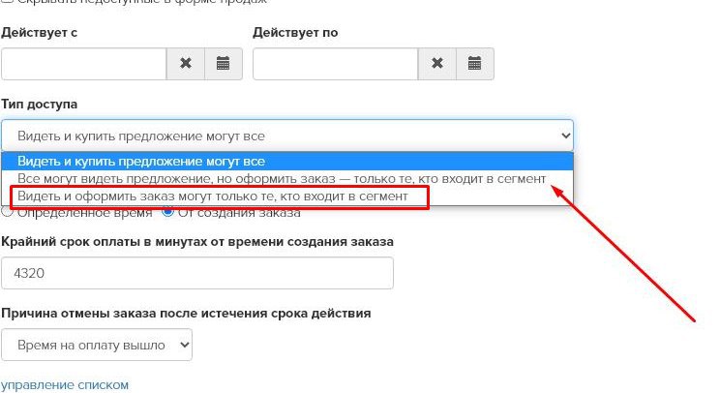Select 'Все могут видеть предложение' segment option
The height and width of the screenshot is (393, 720).
(287, 179)
